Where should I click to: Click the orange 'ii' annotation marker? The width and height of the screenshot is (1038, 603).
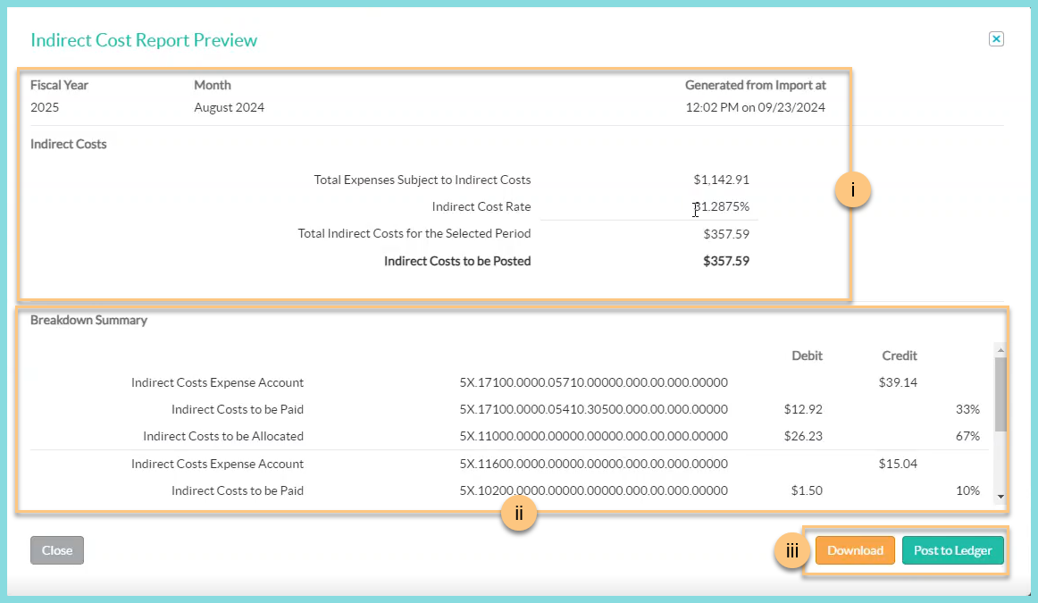[519, 514]
